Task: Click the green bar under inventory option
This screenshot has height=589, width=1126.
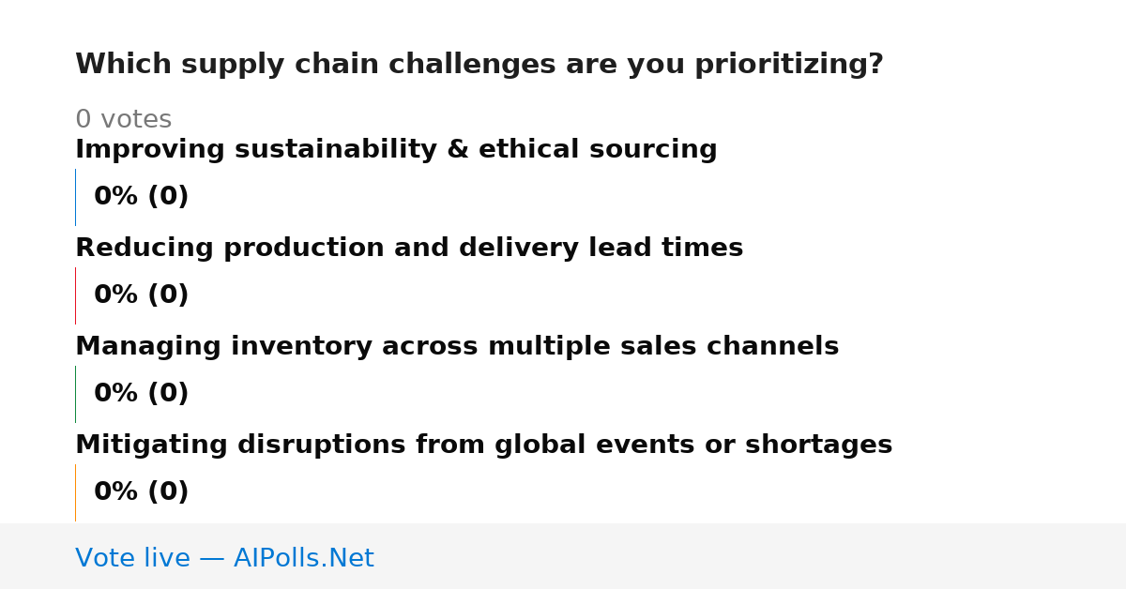Action: click(75, 394)
